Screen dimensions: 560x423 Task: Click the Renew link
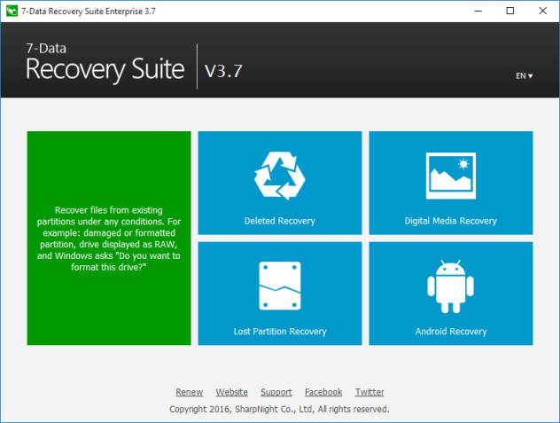tap(190, 392)
